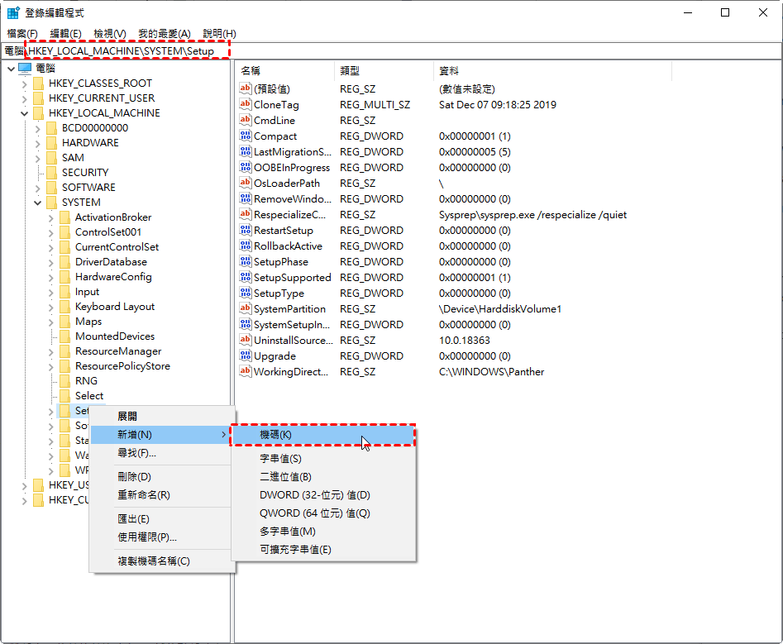Click the folder icon for MountedDevices
Screen dimensions: 783x644
pos(64,336)
